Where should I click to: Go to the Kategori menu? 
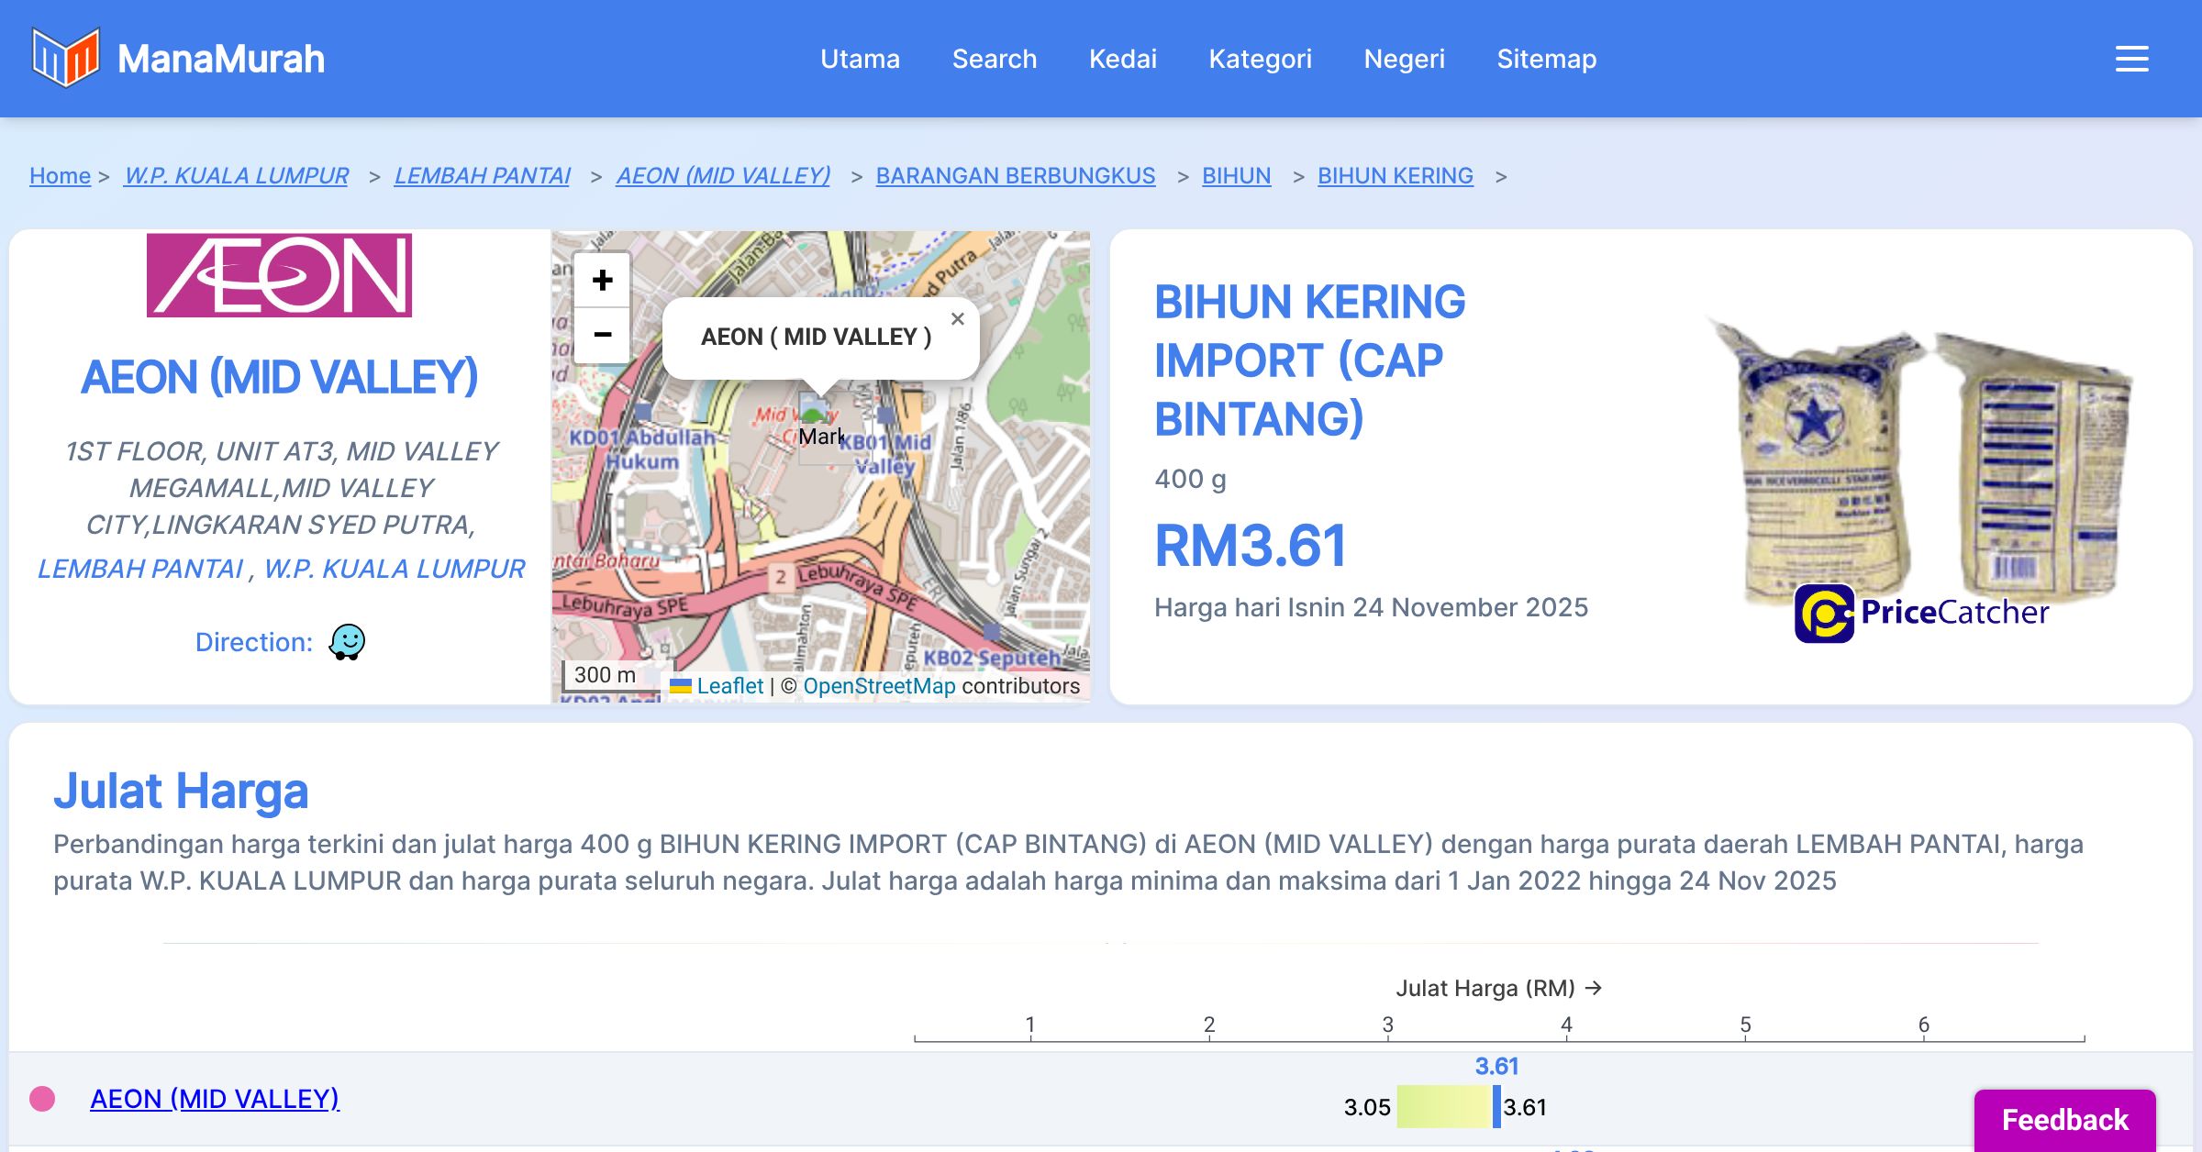click(1260, 59)
